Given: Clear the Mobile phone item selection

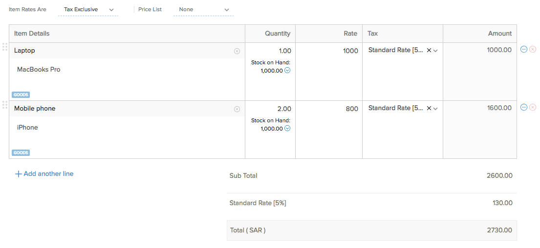Looking at the screenshot, I should coord(237,109).
